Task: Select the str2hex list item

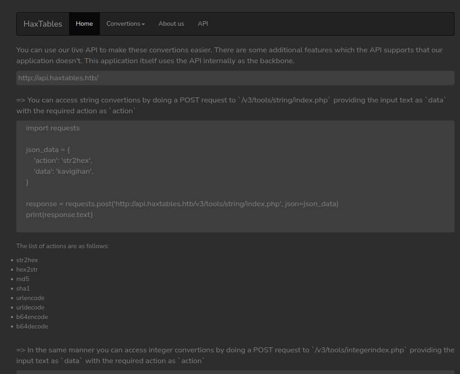Action: click(x=27, y=260)
